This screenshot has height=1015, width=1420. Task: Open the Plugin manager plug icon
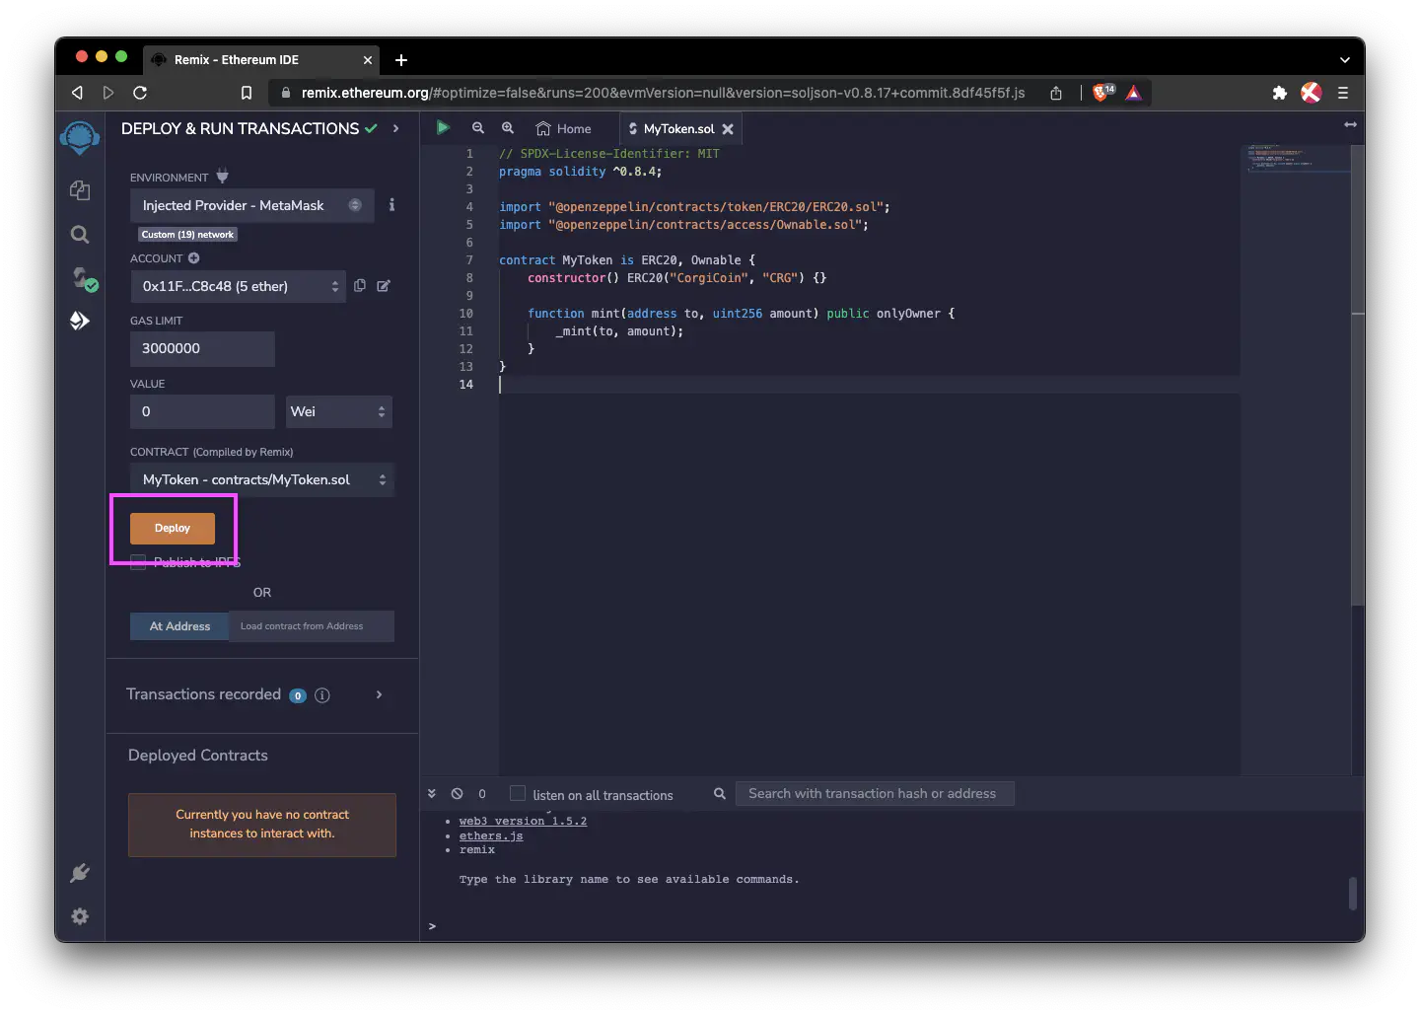point(80,873)
